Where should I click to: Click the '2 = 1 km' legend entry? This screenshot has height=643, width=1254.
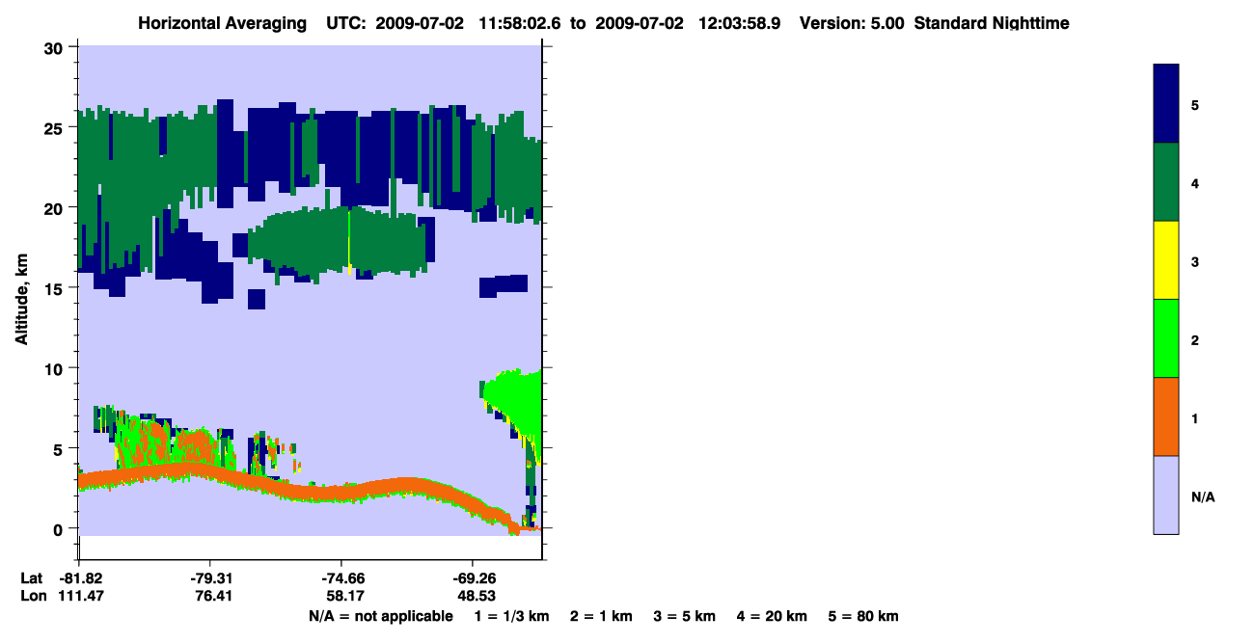point(601,616)
